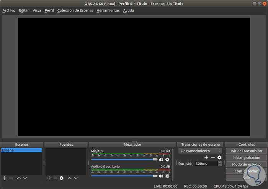Screen dimensions: 268x189
Task: Adjust Mic/Aux volume slider
Action: point(124,159)
